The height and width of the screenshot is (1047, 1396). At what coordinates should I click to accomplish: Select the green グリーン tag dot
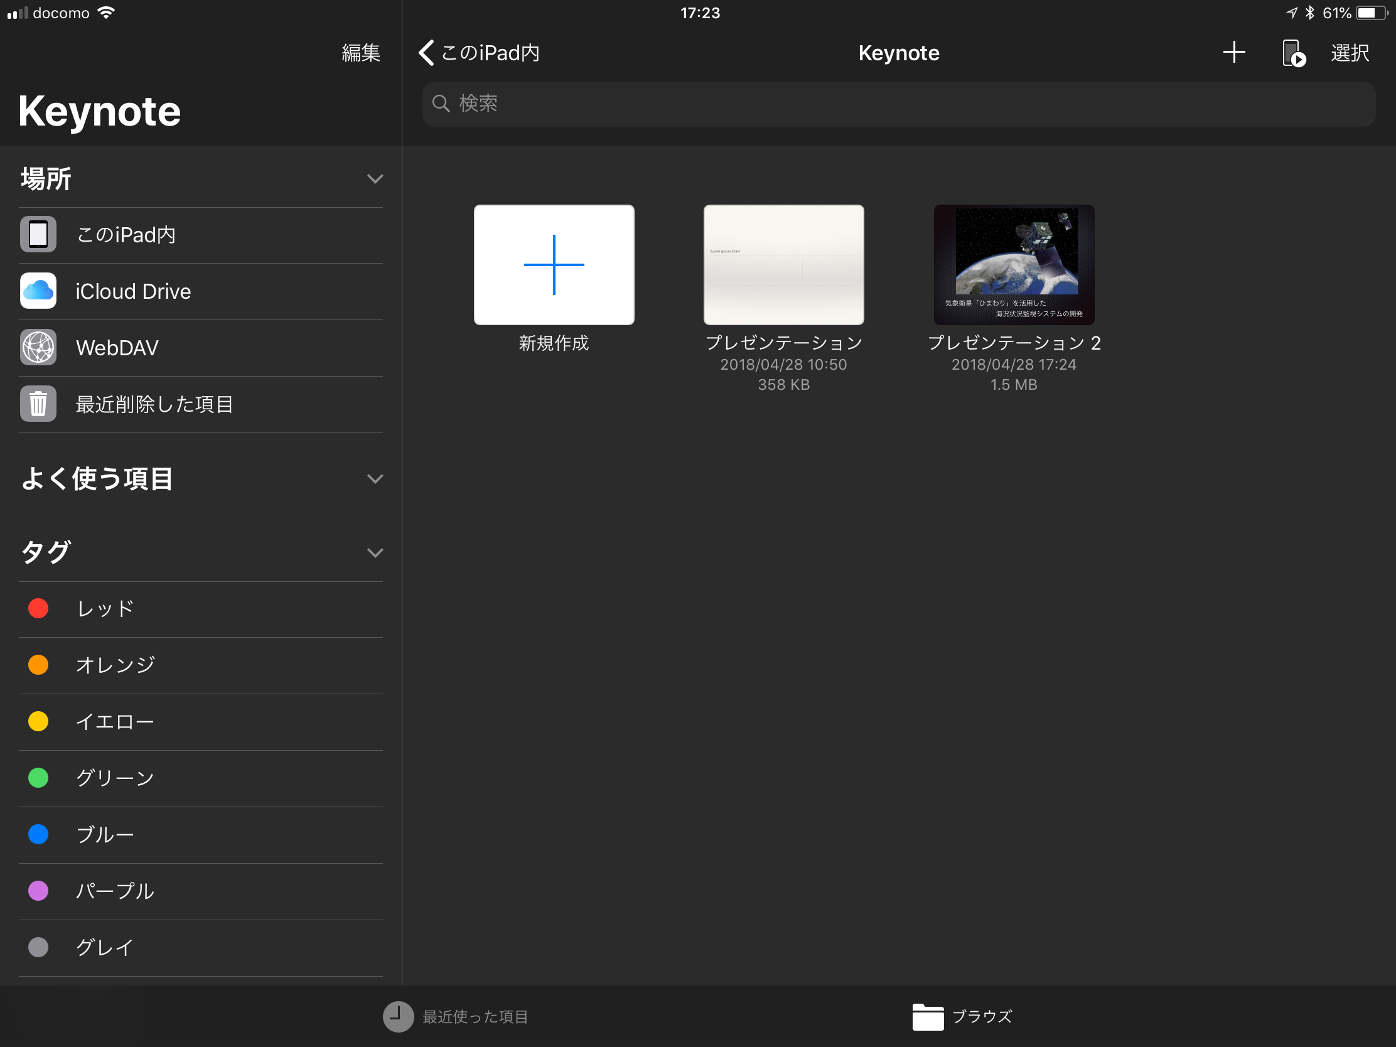pos(38,778)
